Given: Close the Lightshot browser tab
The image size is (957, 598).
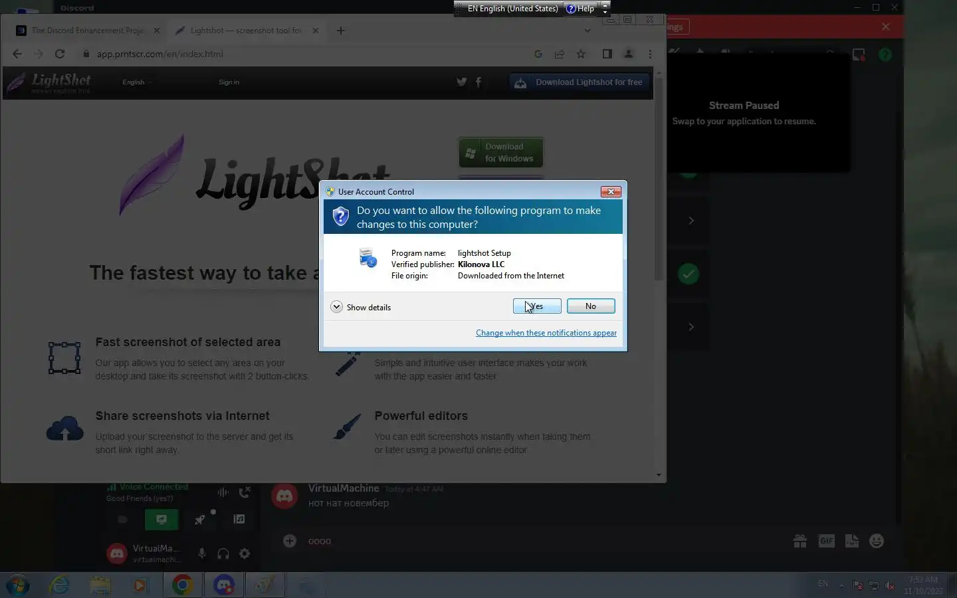Looking at the screenshot, I should pyautogui.click(x=316, y=31).
